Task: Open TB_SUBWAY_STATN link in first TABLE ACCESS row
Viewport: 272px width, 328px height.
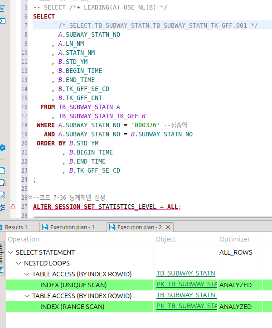Action: 185,274
